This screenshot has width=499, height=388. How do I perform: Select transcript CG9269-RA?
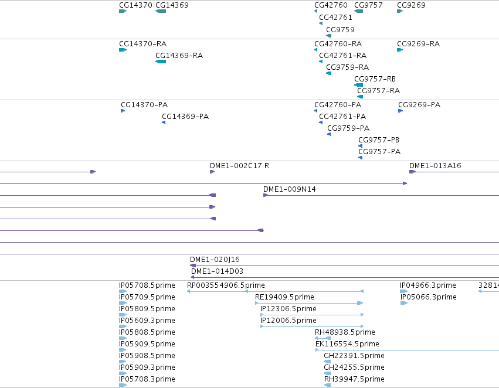pyautogui.click(x=419, y=43)
